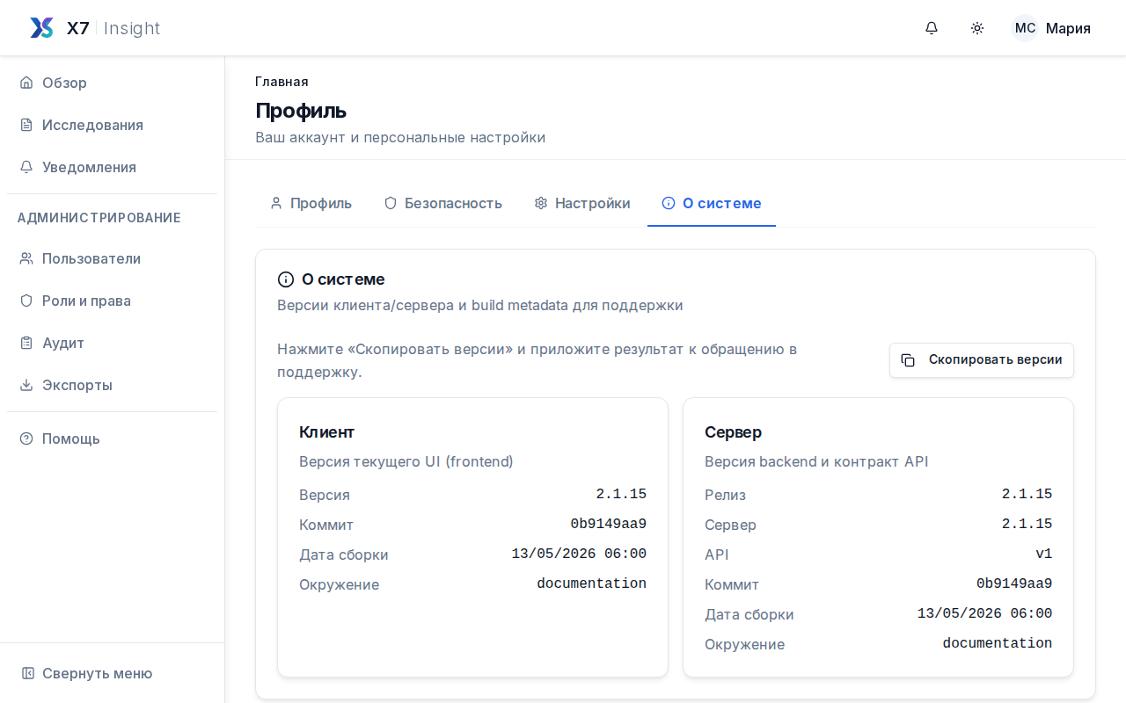The width and height of the screenshot is (1126, 703).
Task: Follow the Главная breadcrumb link
Action: coord(281,82)
